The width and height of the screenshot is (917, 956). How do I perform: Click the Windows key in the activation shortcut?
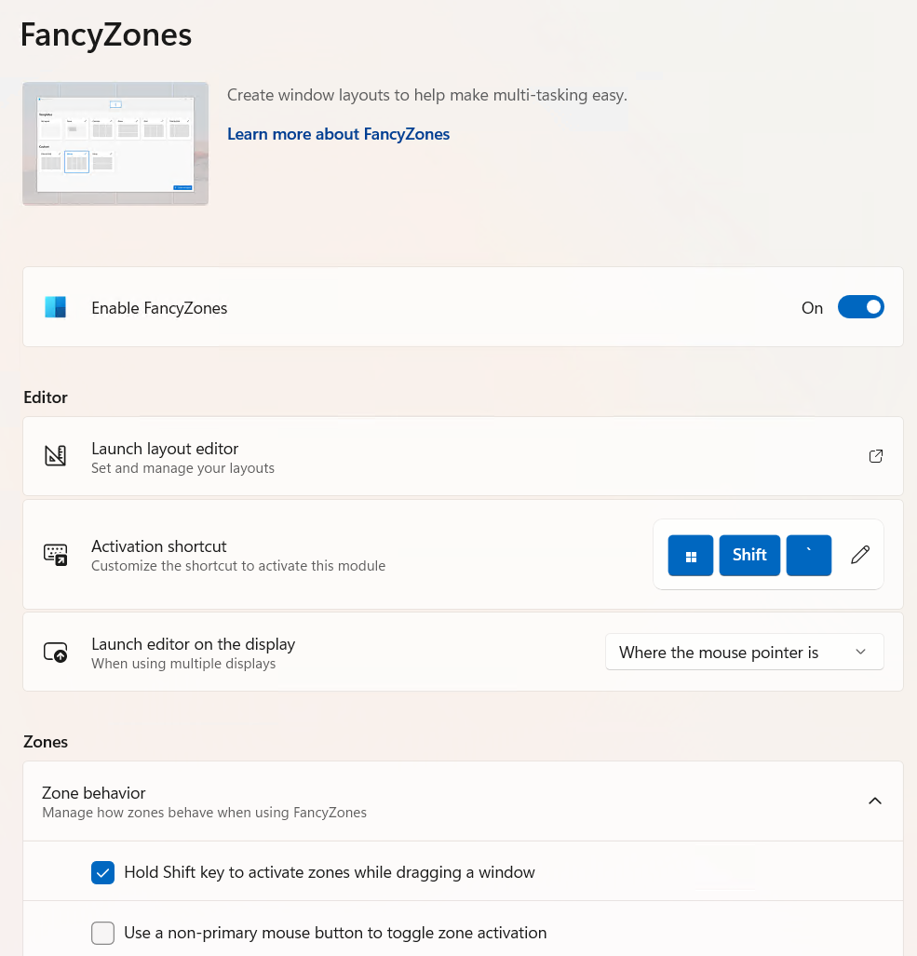[690, 554]
